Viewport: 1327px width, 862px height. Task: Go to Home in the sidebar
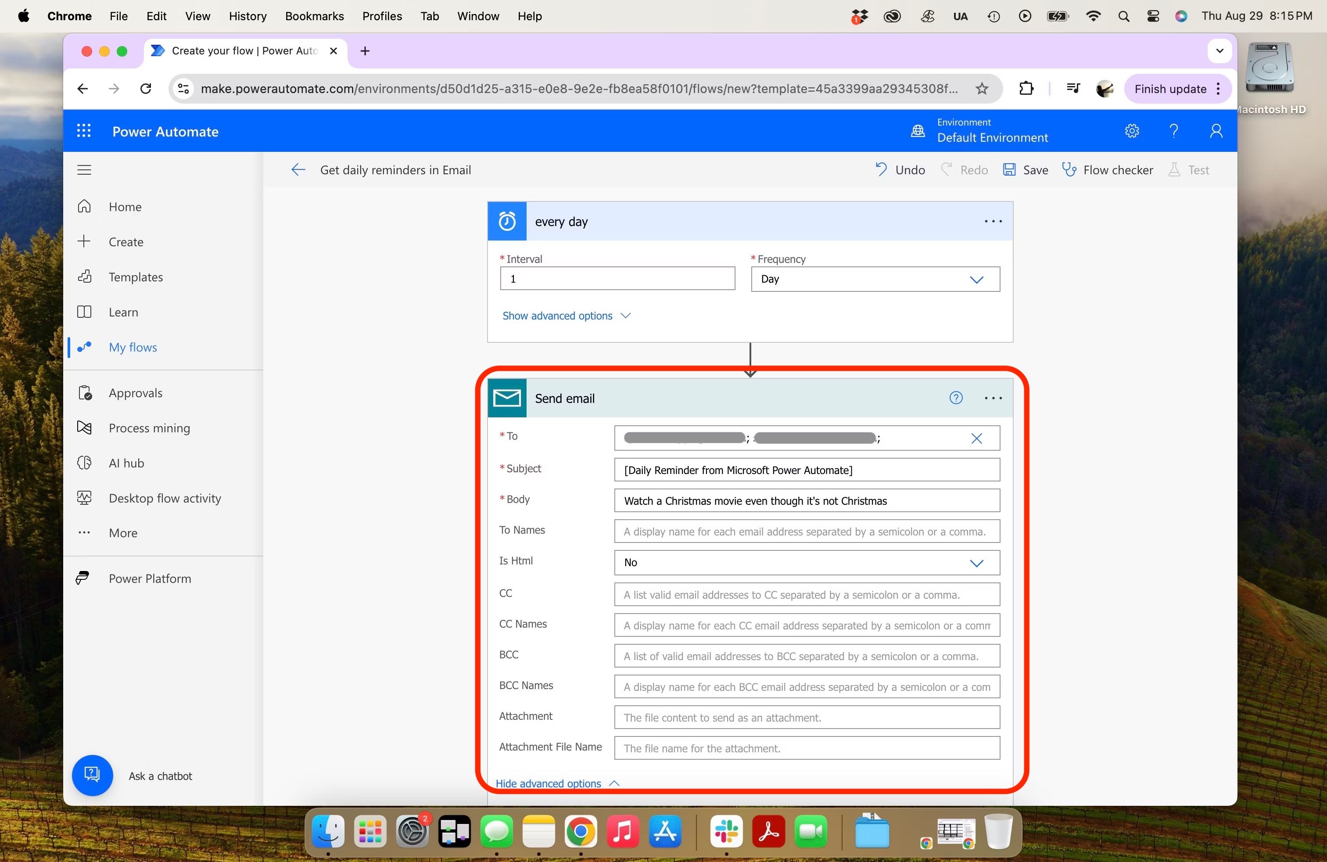click(x=126, y=207)
